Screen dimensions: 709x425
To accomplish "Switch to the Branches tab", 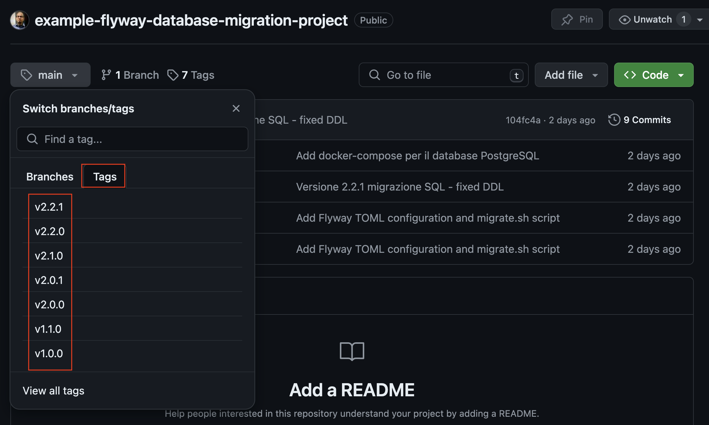I will [x=50, y=176].
